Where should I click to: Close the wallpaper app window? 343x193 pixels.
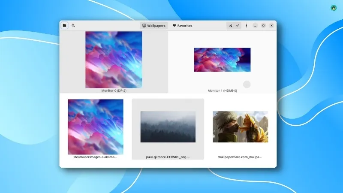point(271,26)
